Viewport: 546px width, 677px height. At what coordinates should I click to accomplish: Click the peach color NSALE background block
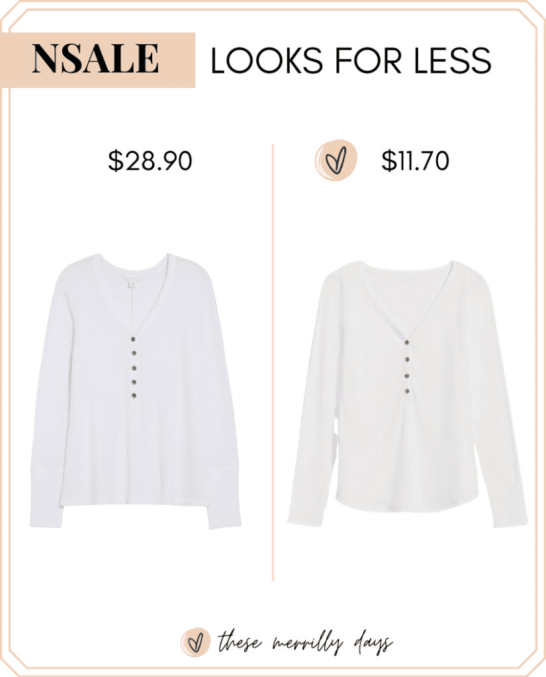point(98,60)
